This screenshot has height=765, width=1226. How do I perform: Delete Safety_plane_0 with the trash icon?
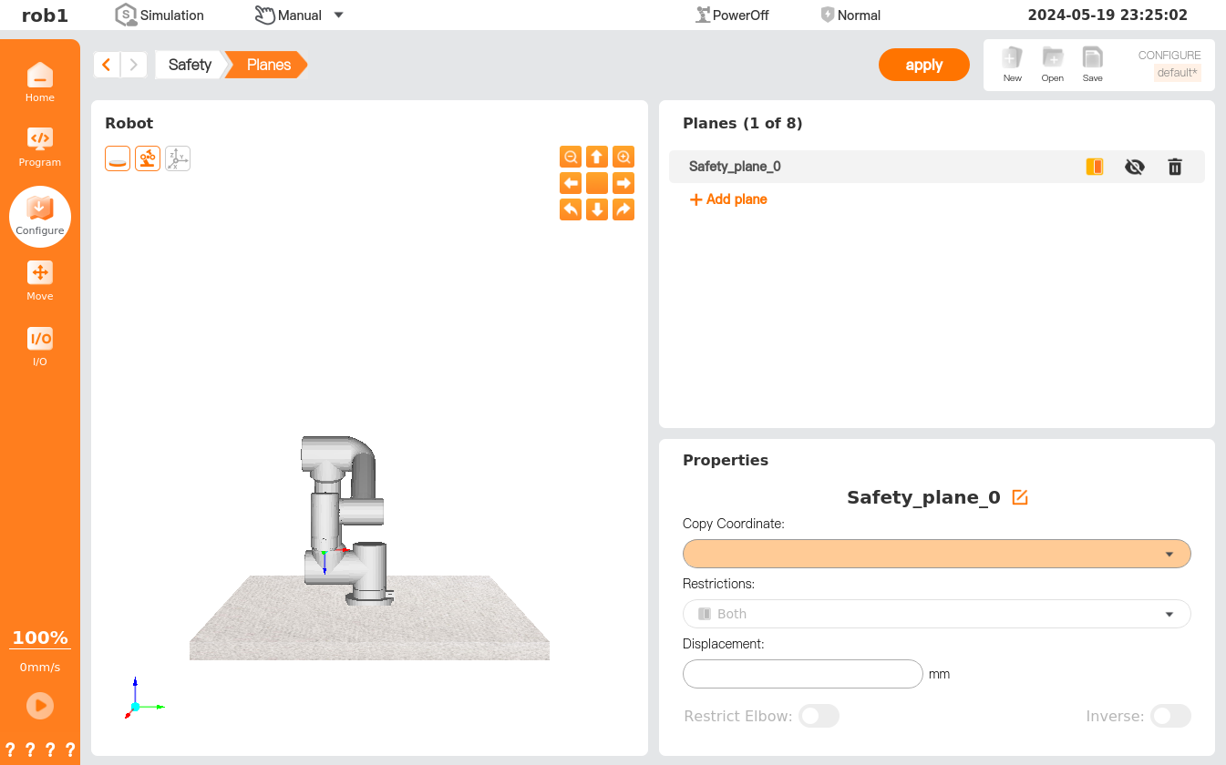1175,167
